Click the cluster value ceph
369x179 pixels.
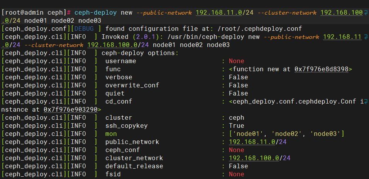click(x=237, y=117)
